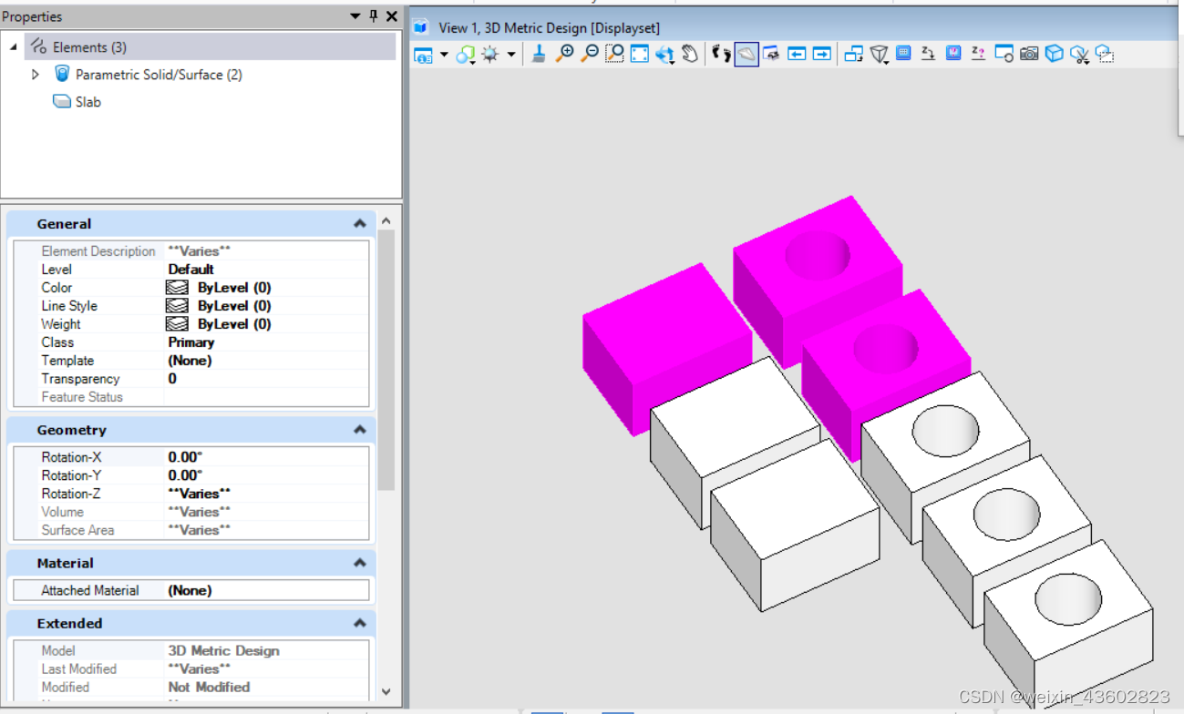Open the View Attributes dropdown arrow
The width and height of the screenshot is (1184, 714).
pos(444,55)
